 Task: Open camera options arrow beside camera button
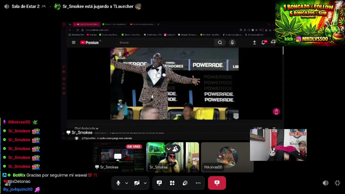click(x=145, y=183)
